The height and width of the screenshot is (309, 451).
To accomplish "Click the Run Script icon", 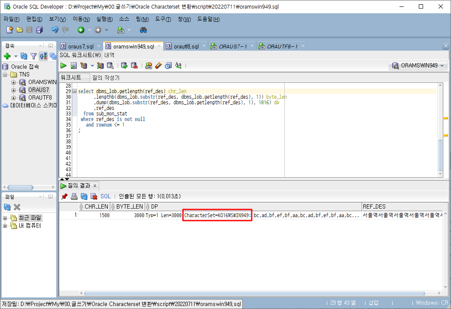I will tap(73, 66).
